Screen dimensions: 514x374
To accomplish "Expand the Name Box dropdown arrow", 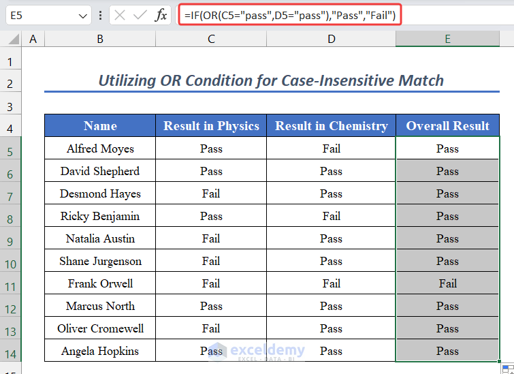I will (84, 15).
